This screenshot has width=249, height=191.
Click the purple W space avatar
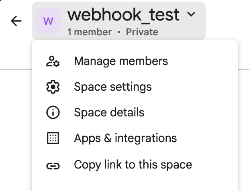[x=48, y=21]
